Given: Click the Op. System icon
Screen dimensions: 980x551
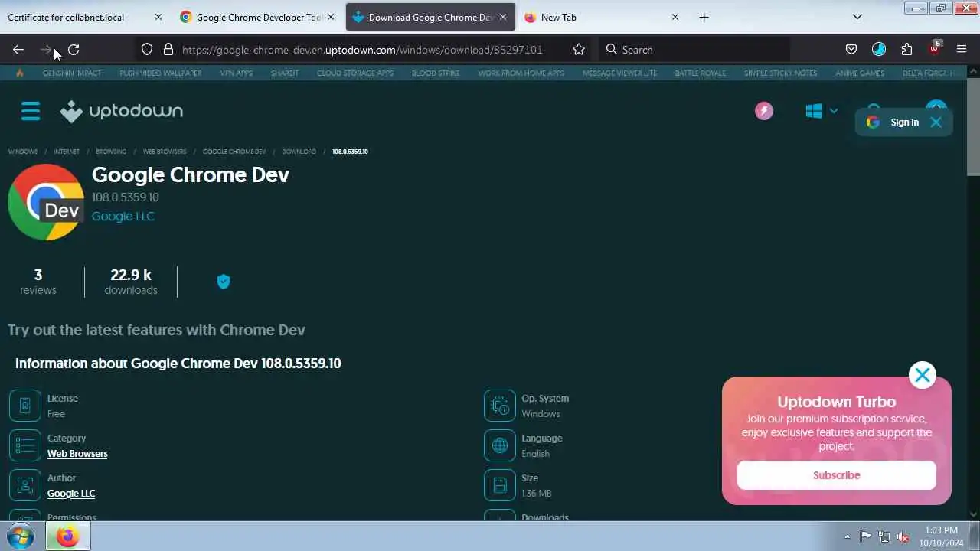Looking at the screenshot, I should [500, 406].
